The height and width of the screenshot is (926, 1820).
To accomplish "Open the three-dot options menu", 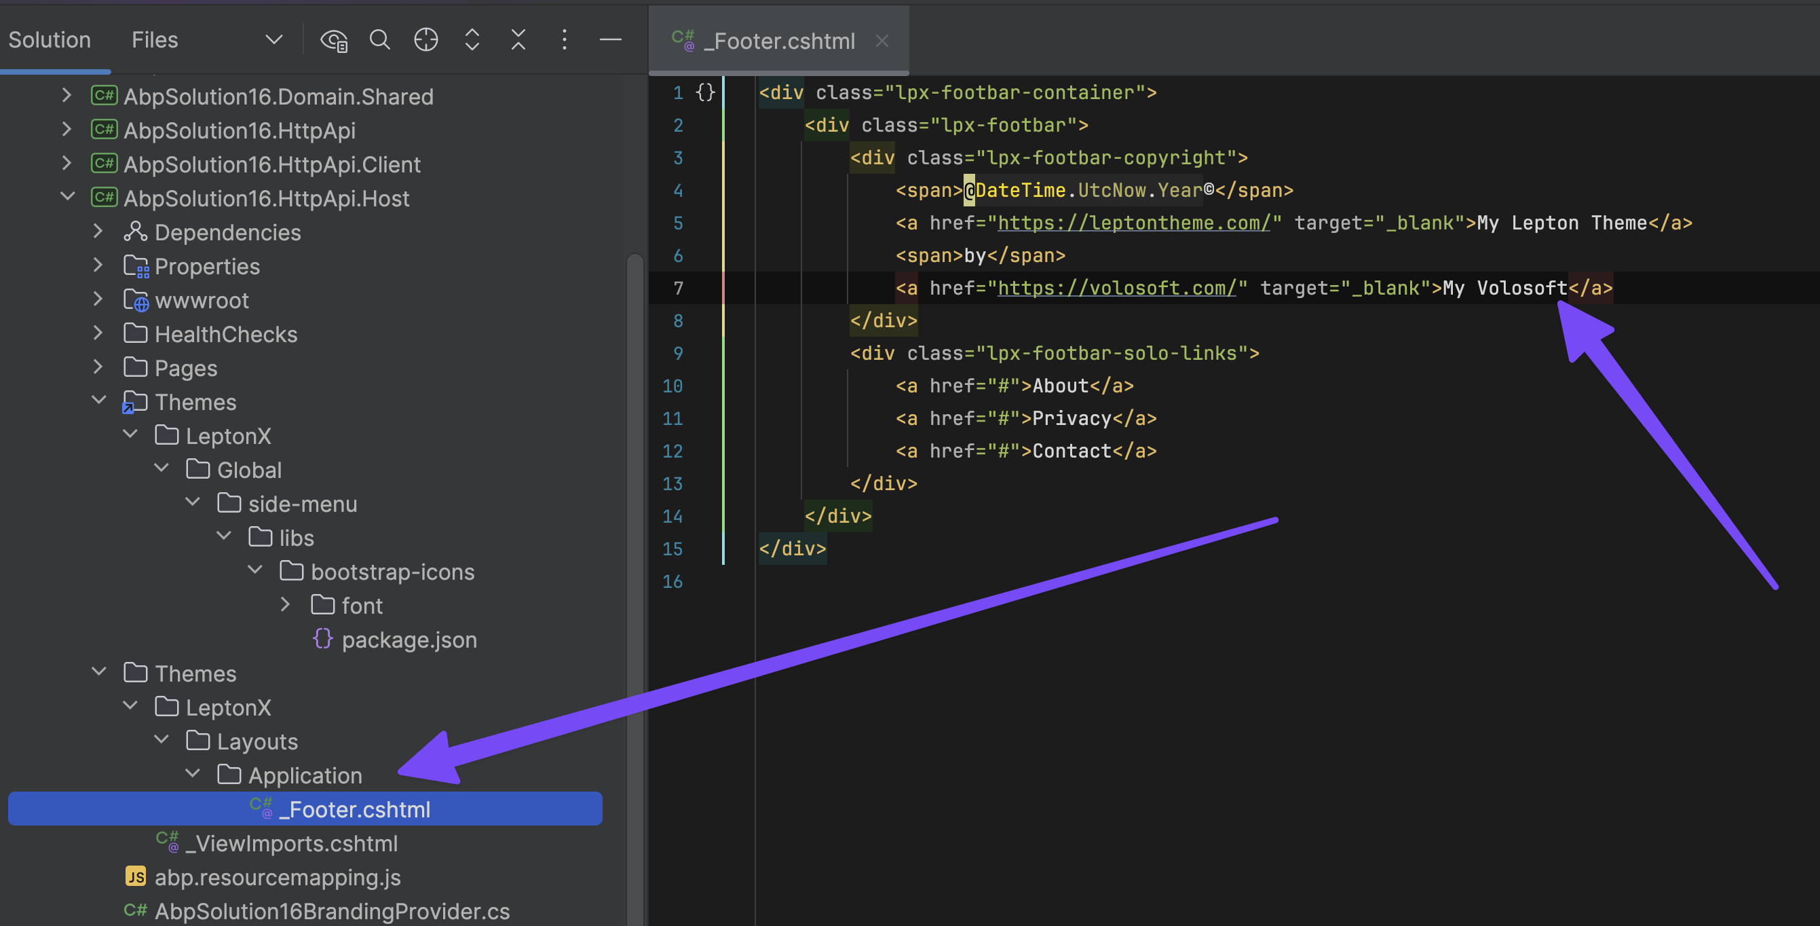I will click(x=564, y=40).
